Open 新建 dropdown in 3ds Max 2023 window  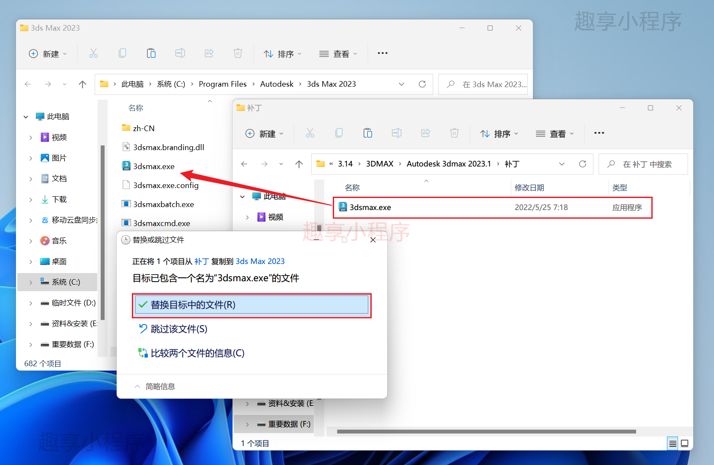coord(48,54)
